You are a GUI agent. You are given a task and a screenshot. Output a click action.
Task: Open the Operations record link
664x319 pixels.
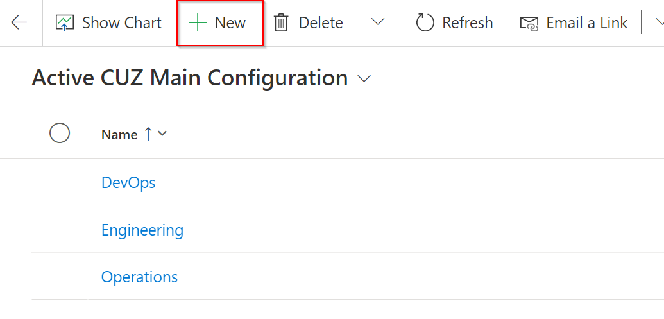tap(139, 277)
